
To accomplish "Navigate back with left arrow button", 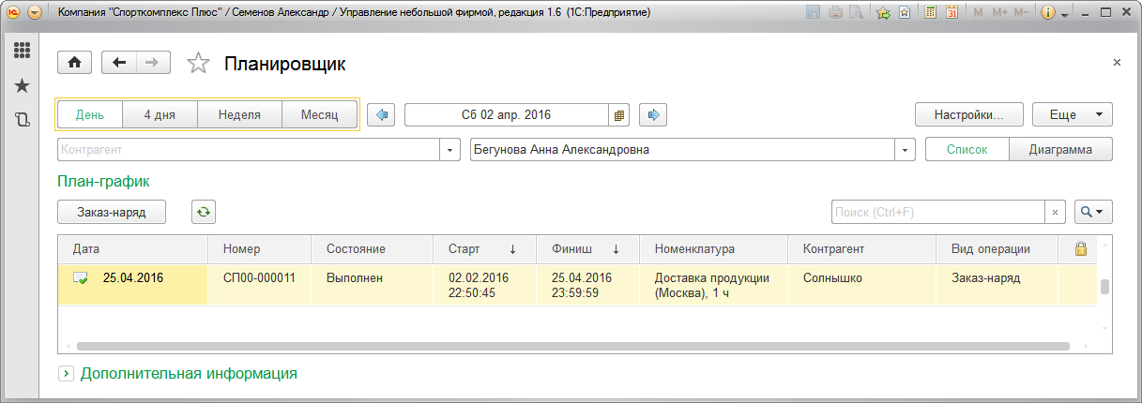I will tap(118, 62).
